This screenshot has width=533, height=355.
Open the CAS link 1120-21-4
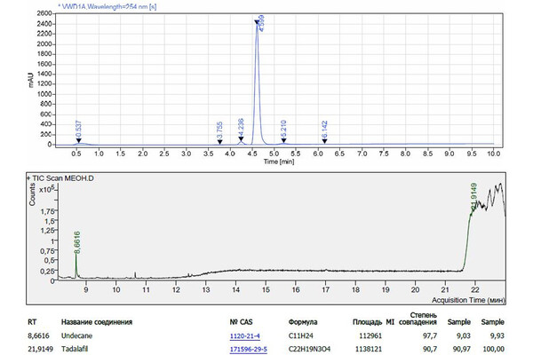coord(246,335)
